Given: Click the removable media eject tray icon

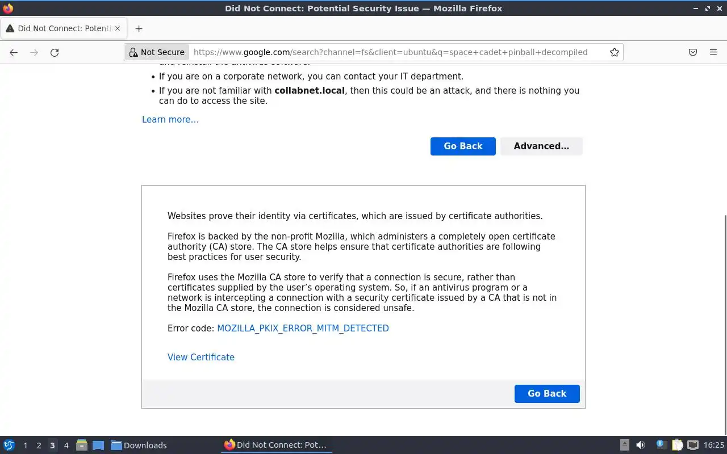Looking at the screenshot, I should (625, 445).
